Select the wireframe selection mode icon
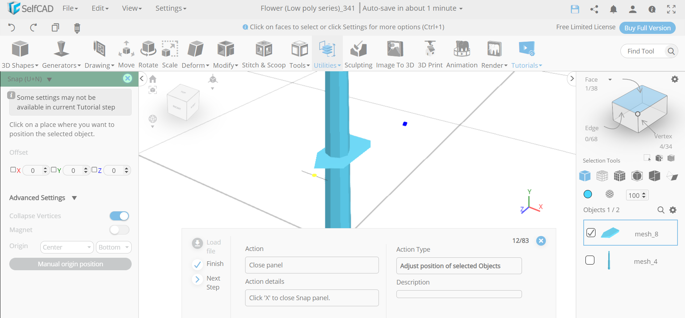The image size is (685, 318). click(602, 176)
